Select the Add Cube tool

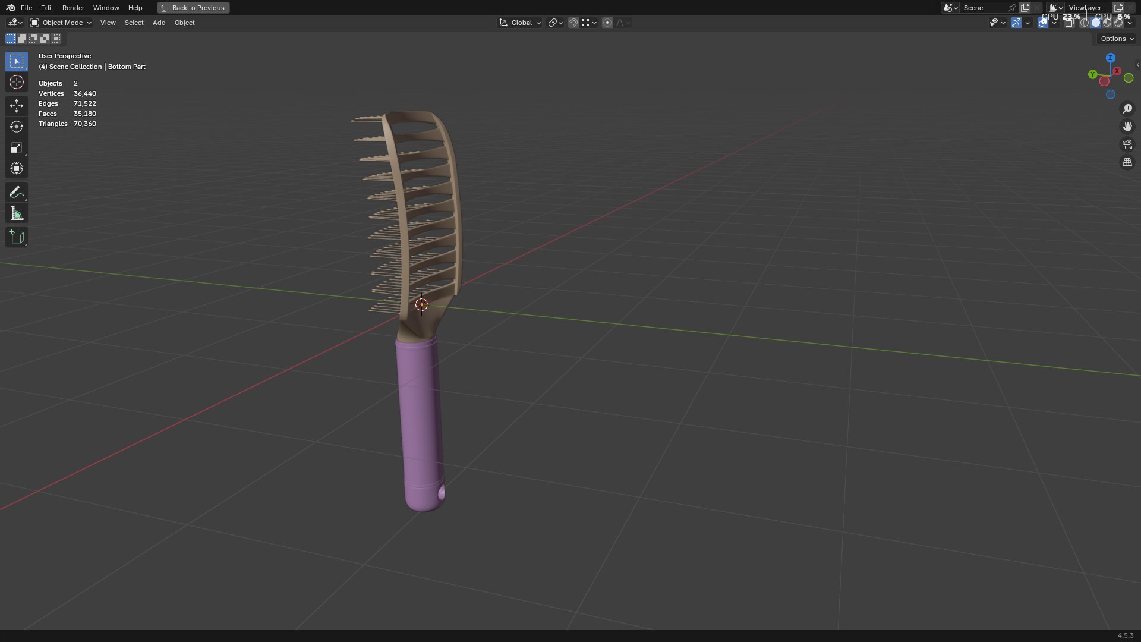(x=16, y=237)
